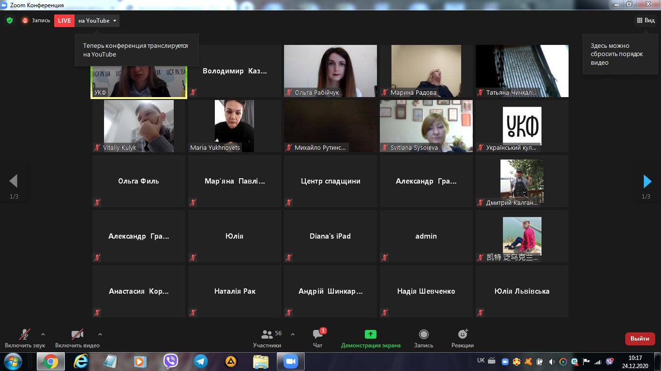
Task: Select the Svitlana Sysoieva video tile
Action: 426,126
